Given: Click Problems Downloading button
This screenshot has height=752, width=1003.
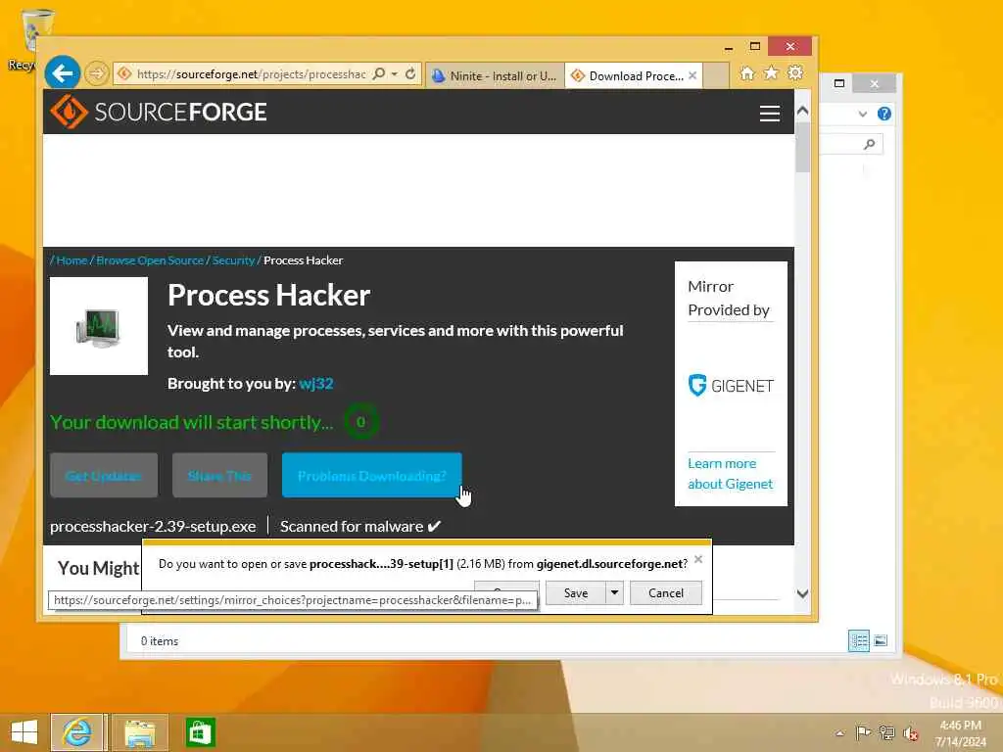Looking at the screenshot, I should (x=371, y=475).
